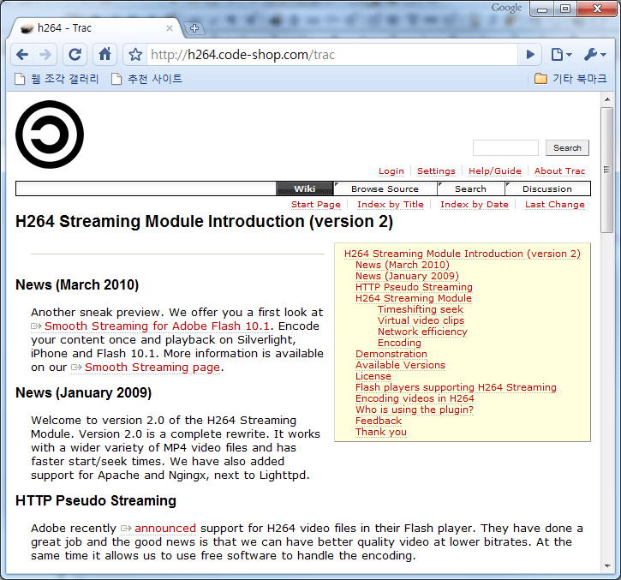Close the h264 - Trac tab
The height and width of the screenshot is (580, 621).
click(x=169, y=28)
